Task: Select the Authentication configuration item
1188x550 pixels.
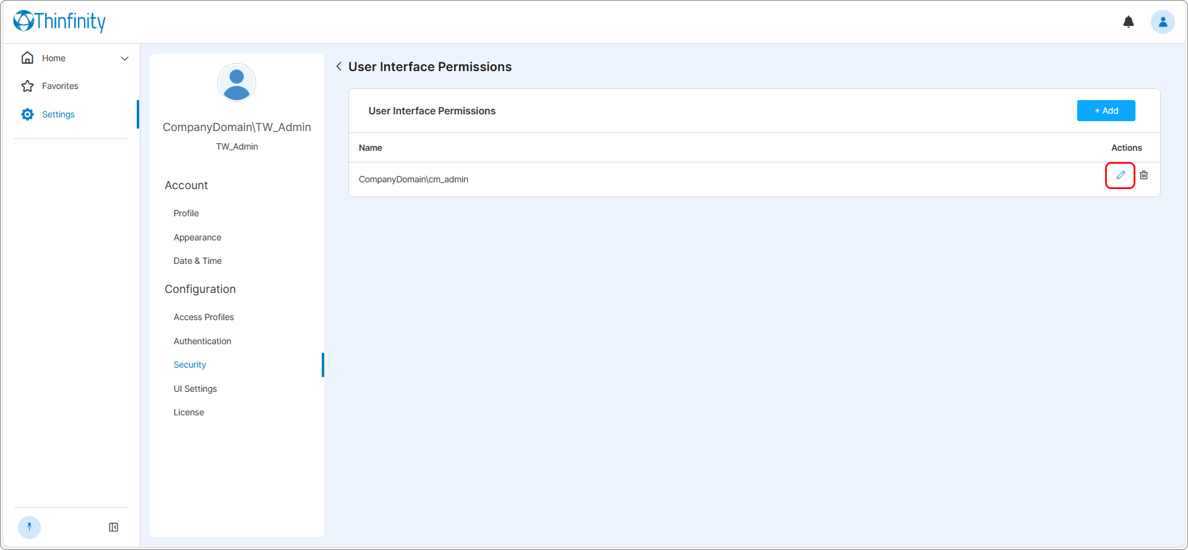Action: click(x=202, y=341)
